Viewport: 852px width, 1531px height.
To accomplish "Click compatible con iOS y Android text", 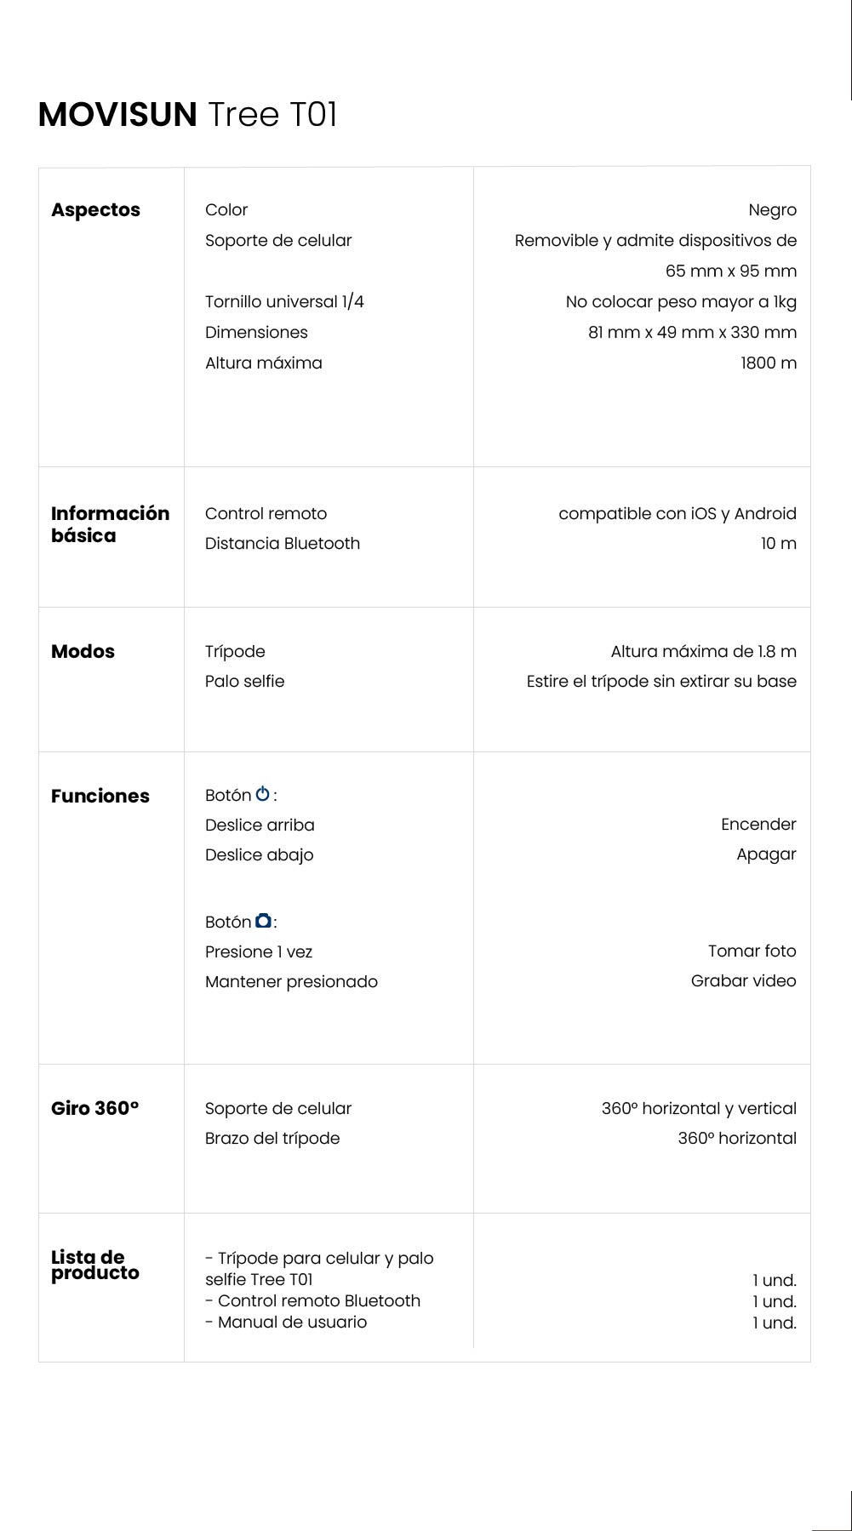I will point(678,514).
